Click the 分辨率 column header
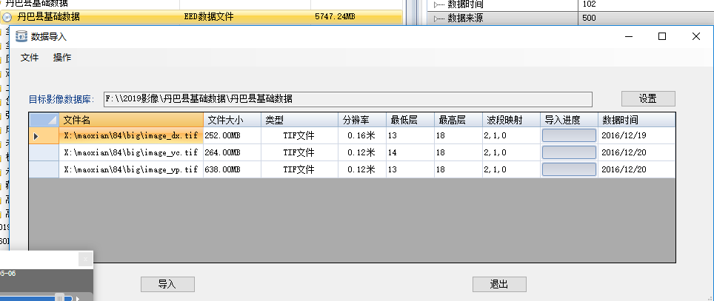The height and width of the screenshot is (301, 714). point(361,120)
